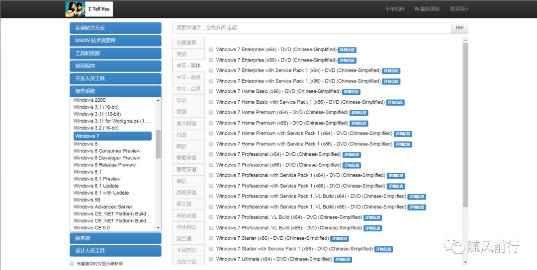
Task: Open the 十年相伴 link
Action: click(x=394, y=9)
